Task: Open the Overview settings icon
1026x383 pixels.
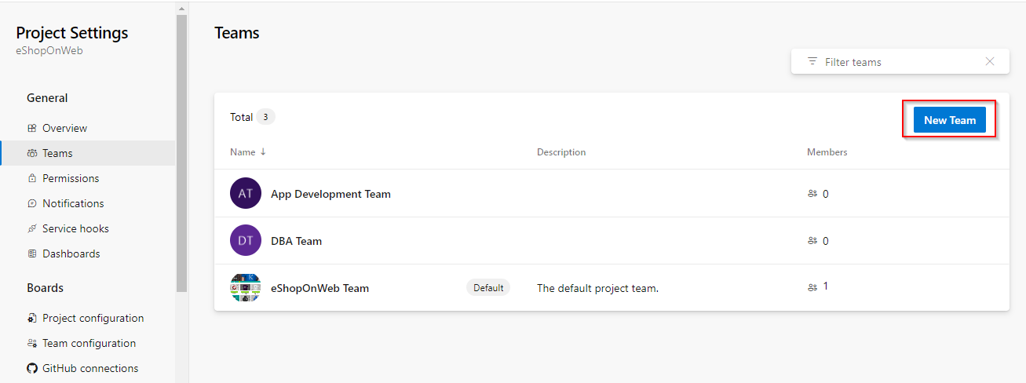Action: (x=32, y=128)
